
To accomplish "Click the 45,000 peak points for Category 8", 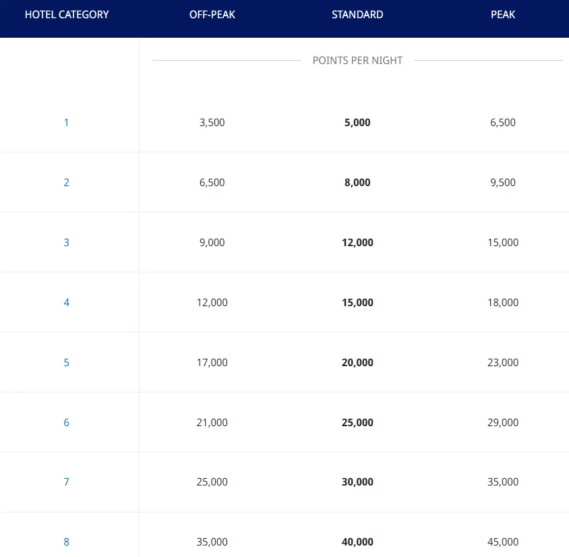I will tap(503, 541).
